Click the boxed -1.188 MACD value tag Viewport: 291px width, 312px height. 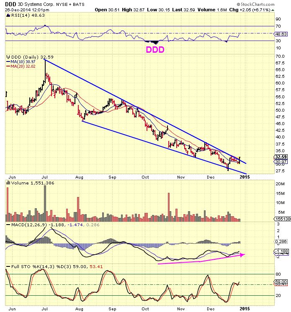click(x=281, y=251)
